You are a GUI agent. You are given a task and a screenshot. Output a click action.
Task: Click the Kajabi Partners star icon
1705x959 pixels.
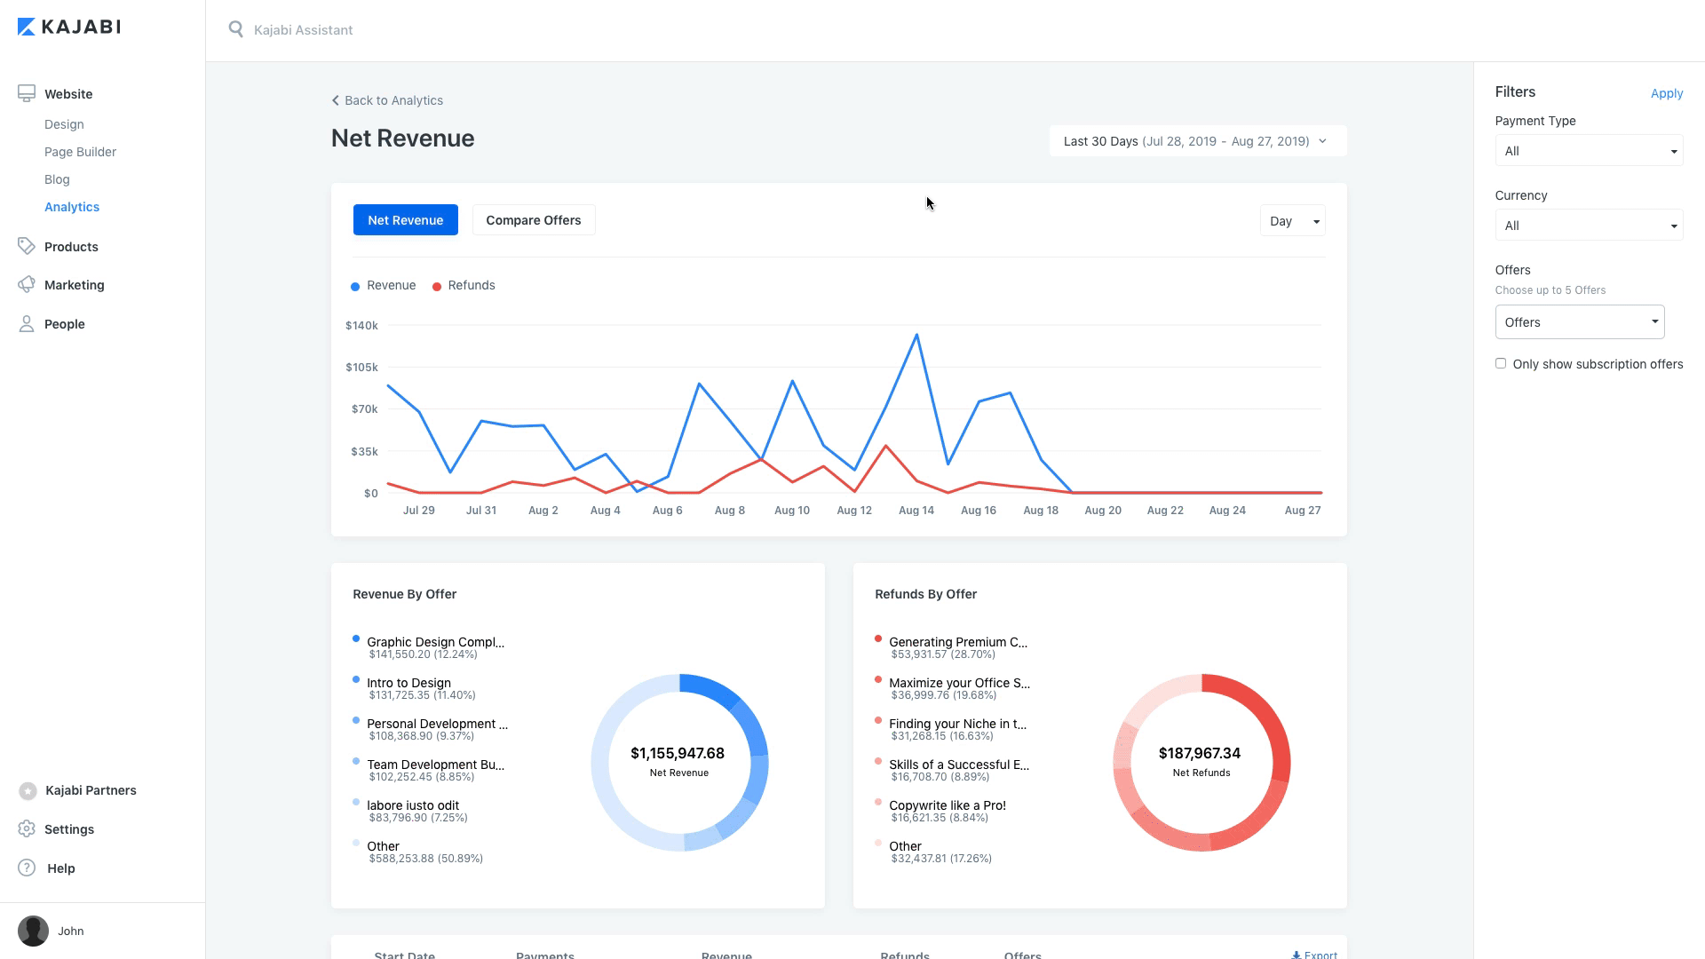coord(28,790)
